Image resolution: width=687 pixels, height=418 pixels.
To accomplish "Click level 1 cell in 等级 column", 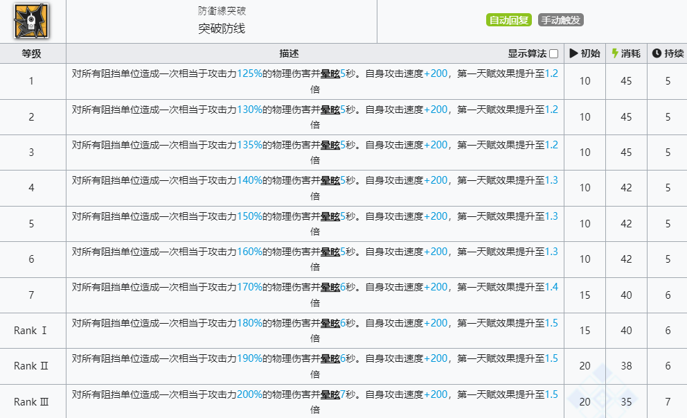I will tap(32, 81).
